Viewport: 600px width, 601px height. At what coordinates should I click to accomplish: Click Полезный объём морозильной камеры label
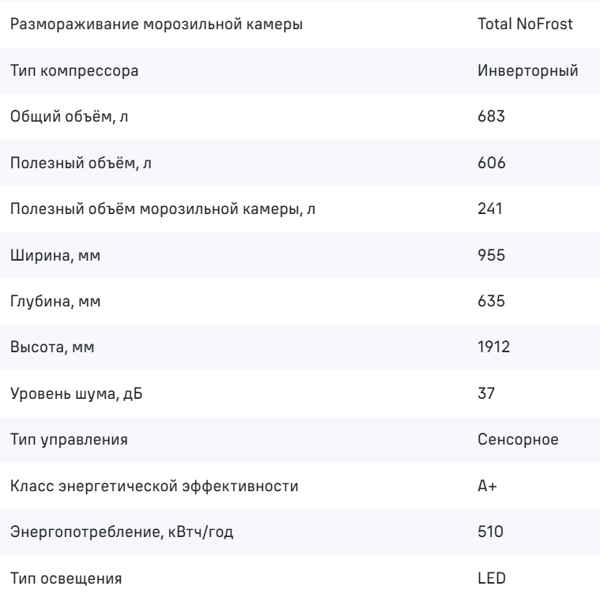coord(163,209)
